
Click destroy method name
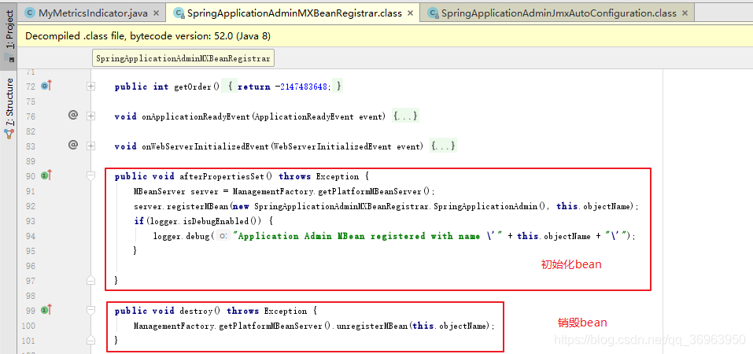195,311
